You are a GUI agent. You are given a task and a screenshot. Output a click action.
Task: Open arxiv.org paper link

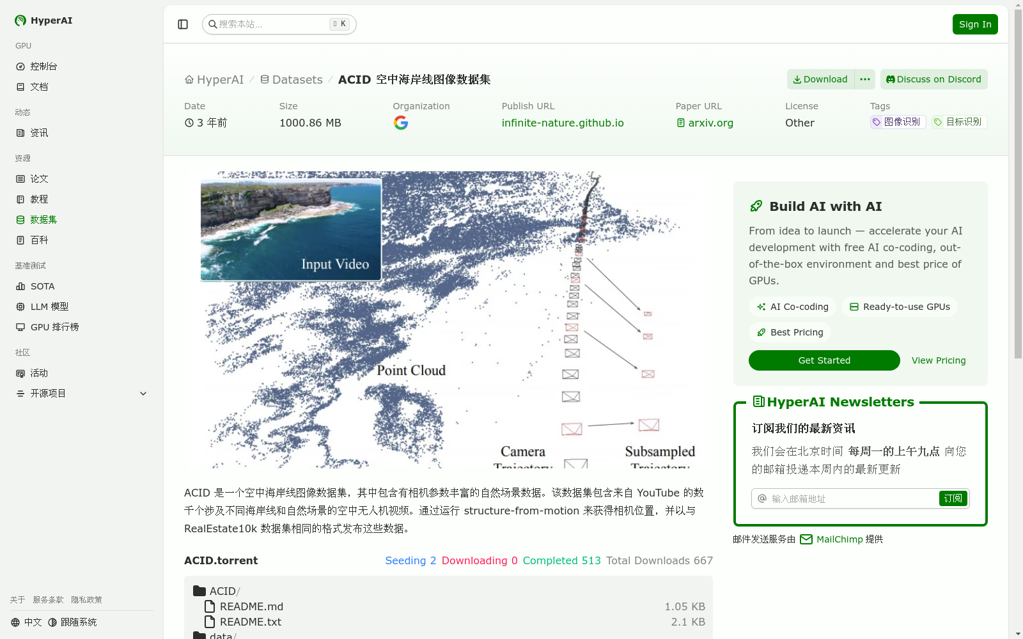tap(705, 123)
